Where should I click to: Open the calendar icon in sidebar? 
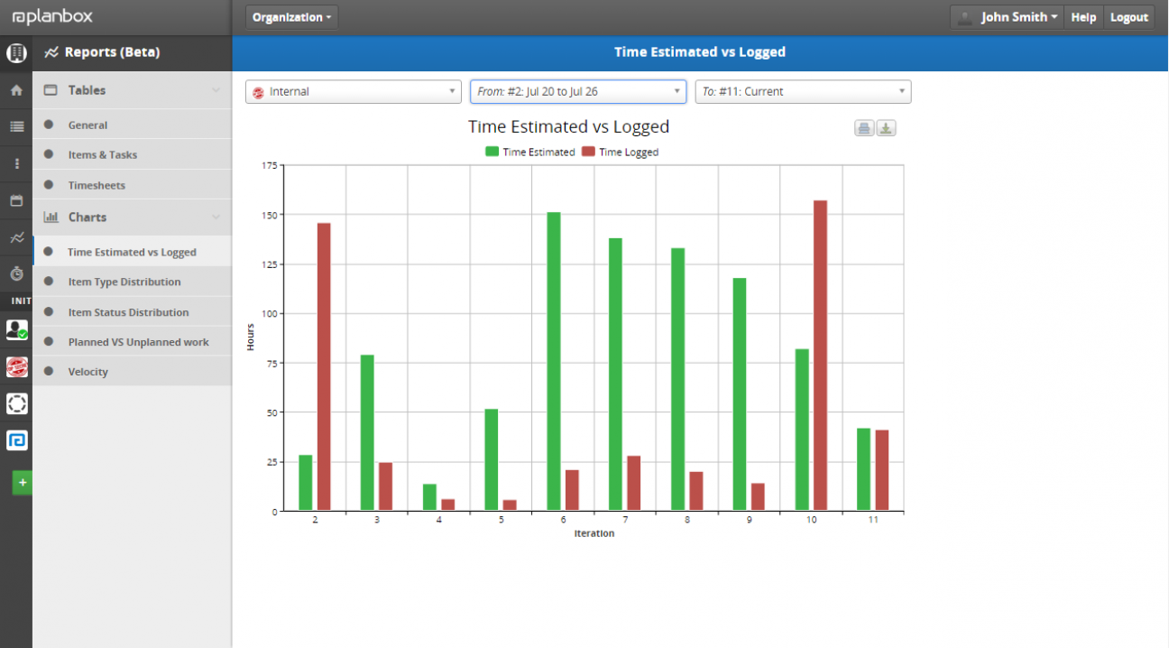pos(16,200)
